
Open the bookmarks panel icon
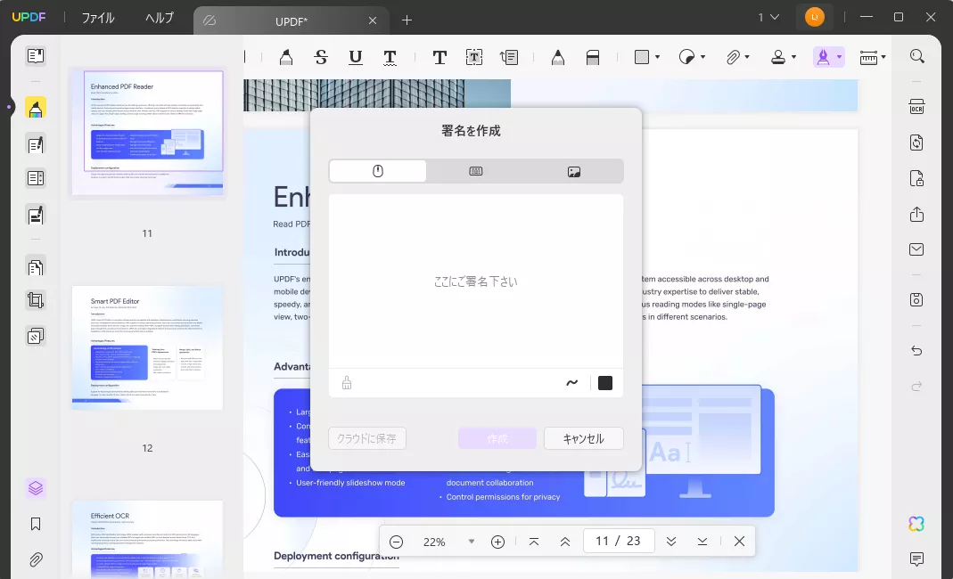coord(36,524)
